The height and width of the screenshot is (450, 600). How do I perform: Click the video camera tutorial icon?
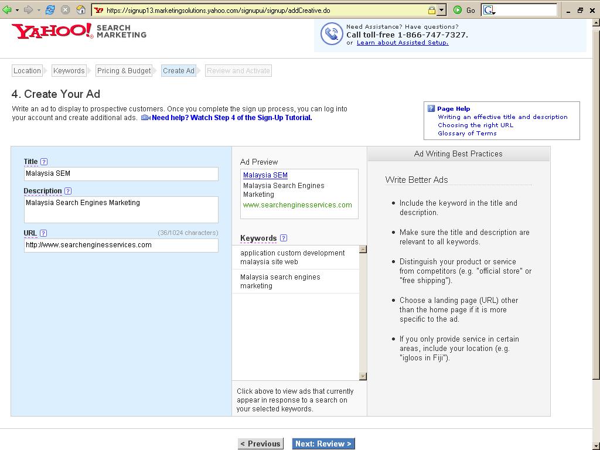click(145, 118)
